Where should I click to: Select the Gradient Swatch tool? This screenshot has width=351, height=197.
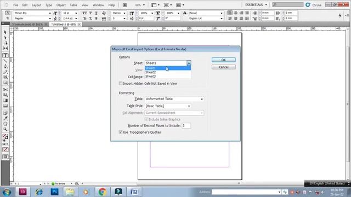point(5,100)
